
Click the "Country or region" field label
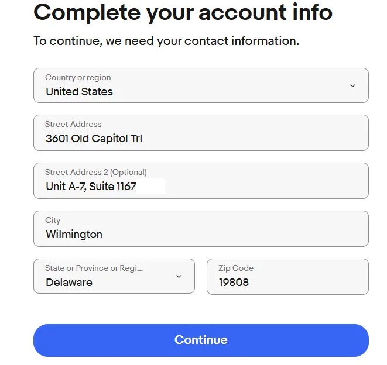point(78,77)
